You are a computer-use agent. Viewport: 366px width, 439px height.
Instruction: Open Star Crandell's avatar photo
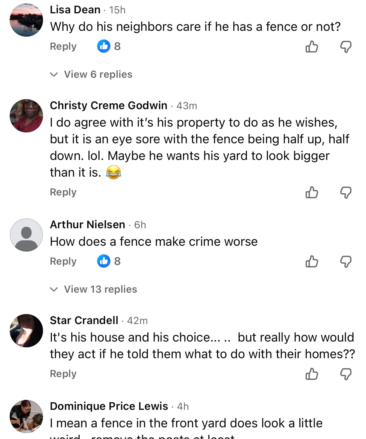(26, 331)
